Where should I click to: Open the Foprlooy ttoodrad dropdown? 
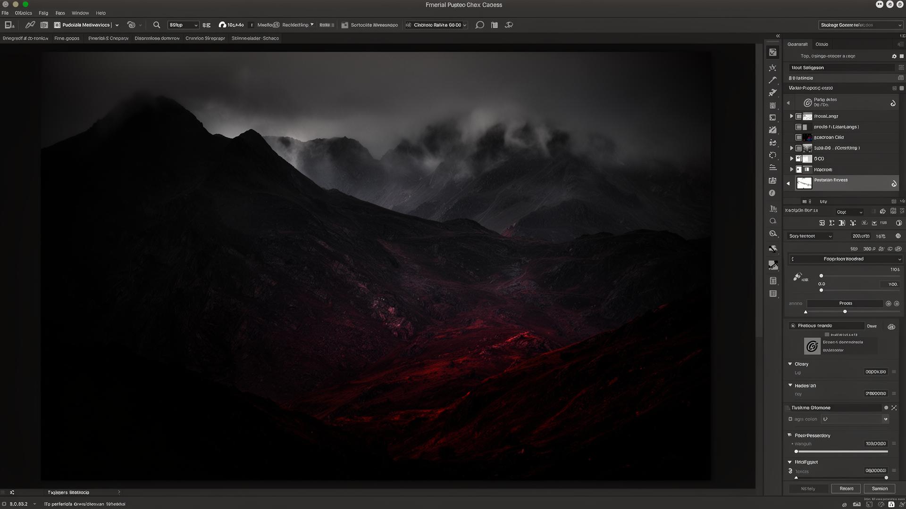coord(846,259)
